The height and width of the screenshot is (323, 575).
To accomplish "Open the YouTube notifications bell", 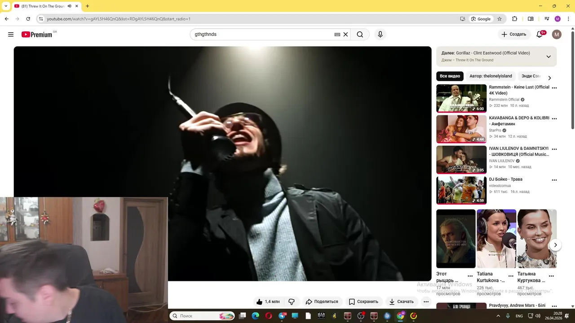I will point(540,35).
